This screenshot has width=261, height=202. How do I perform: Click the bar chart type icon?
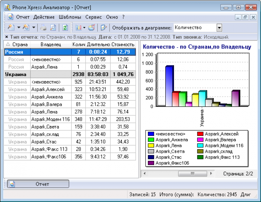tap(78, 28)
